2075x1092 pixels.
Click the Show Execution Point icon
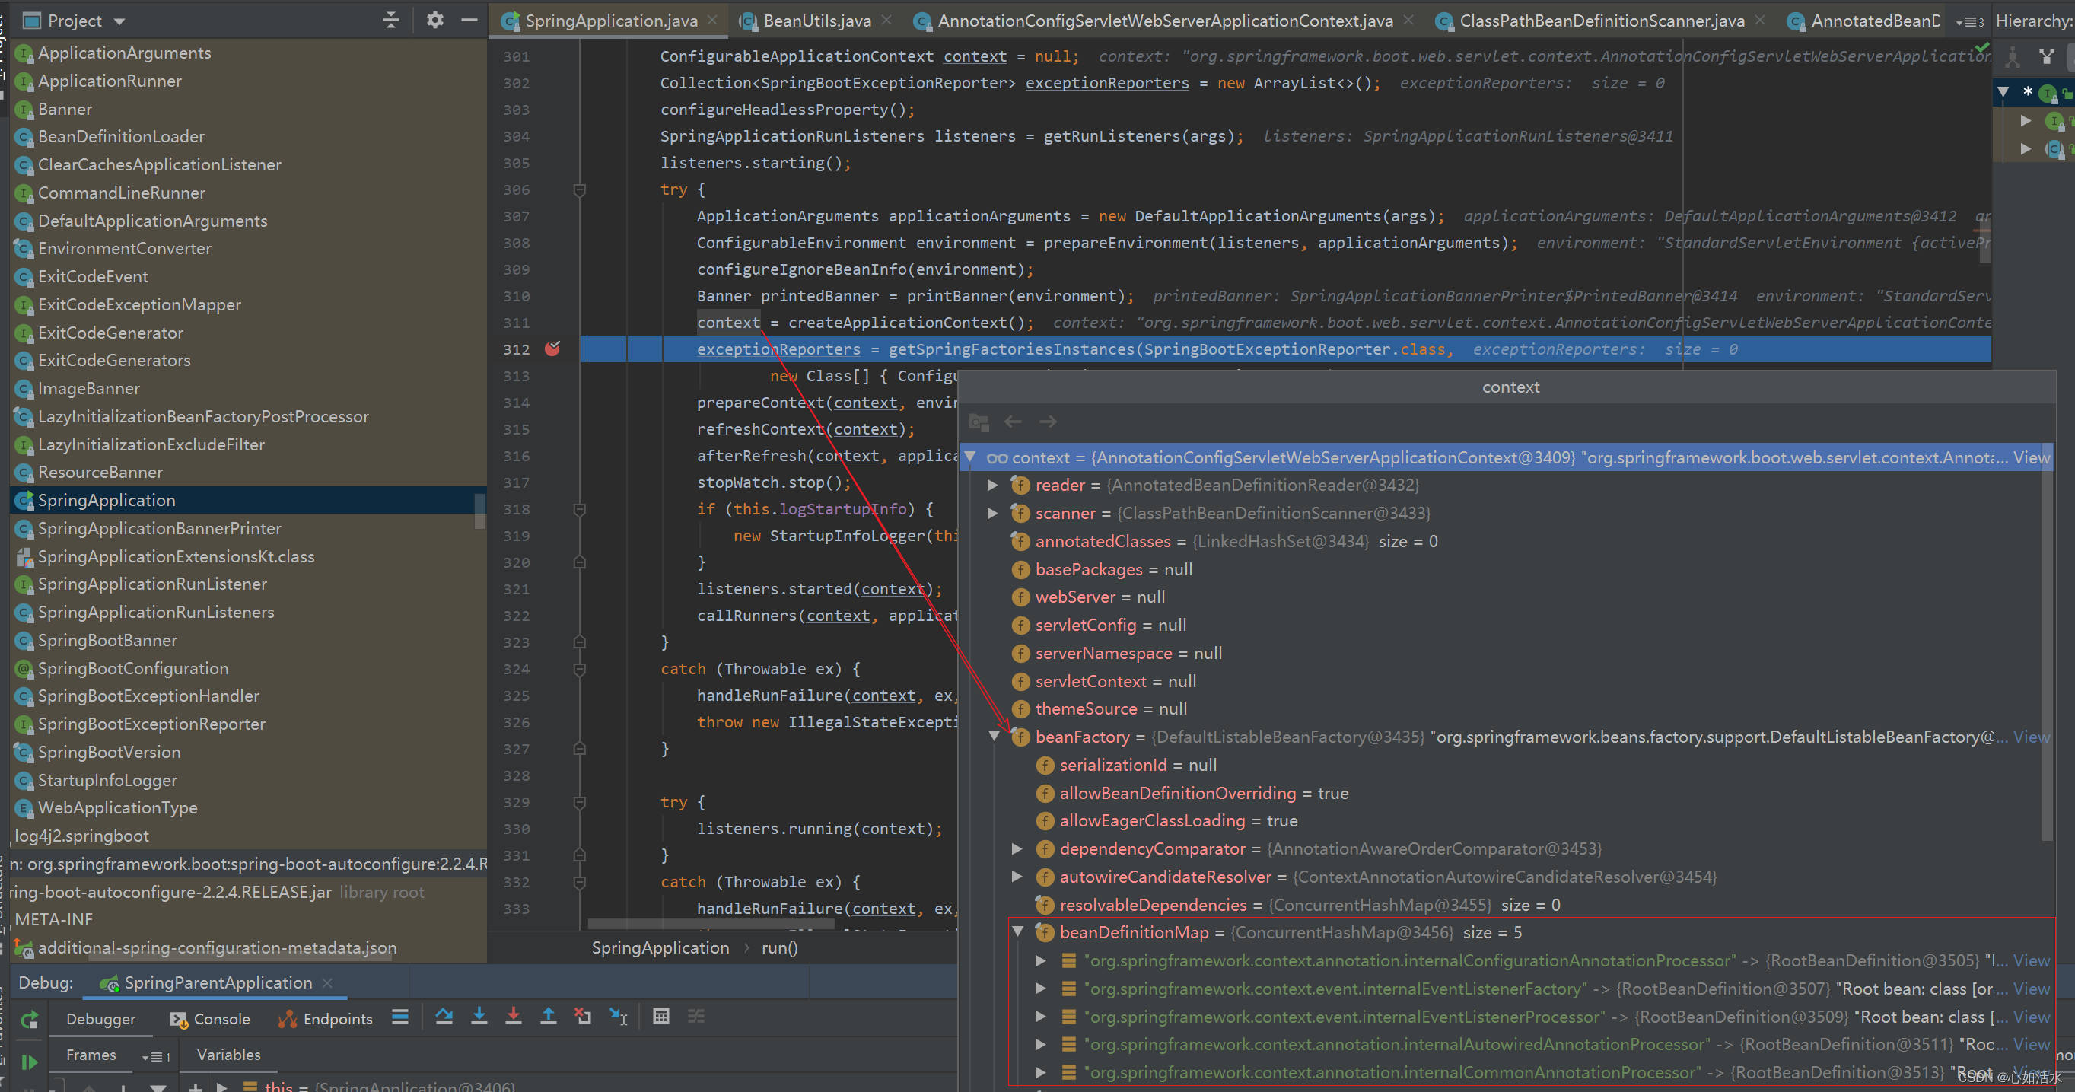point(400,1017)
